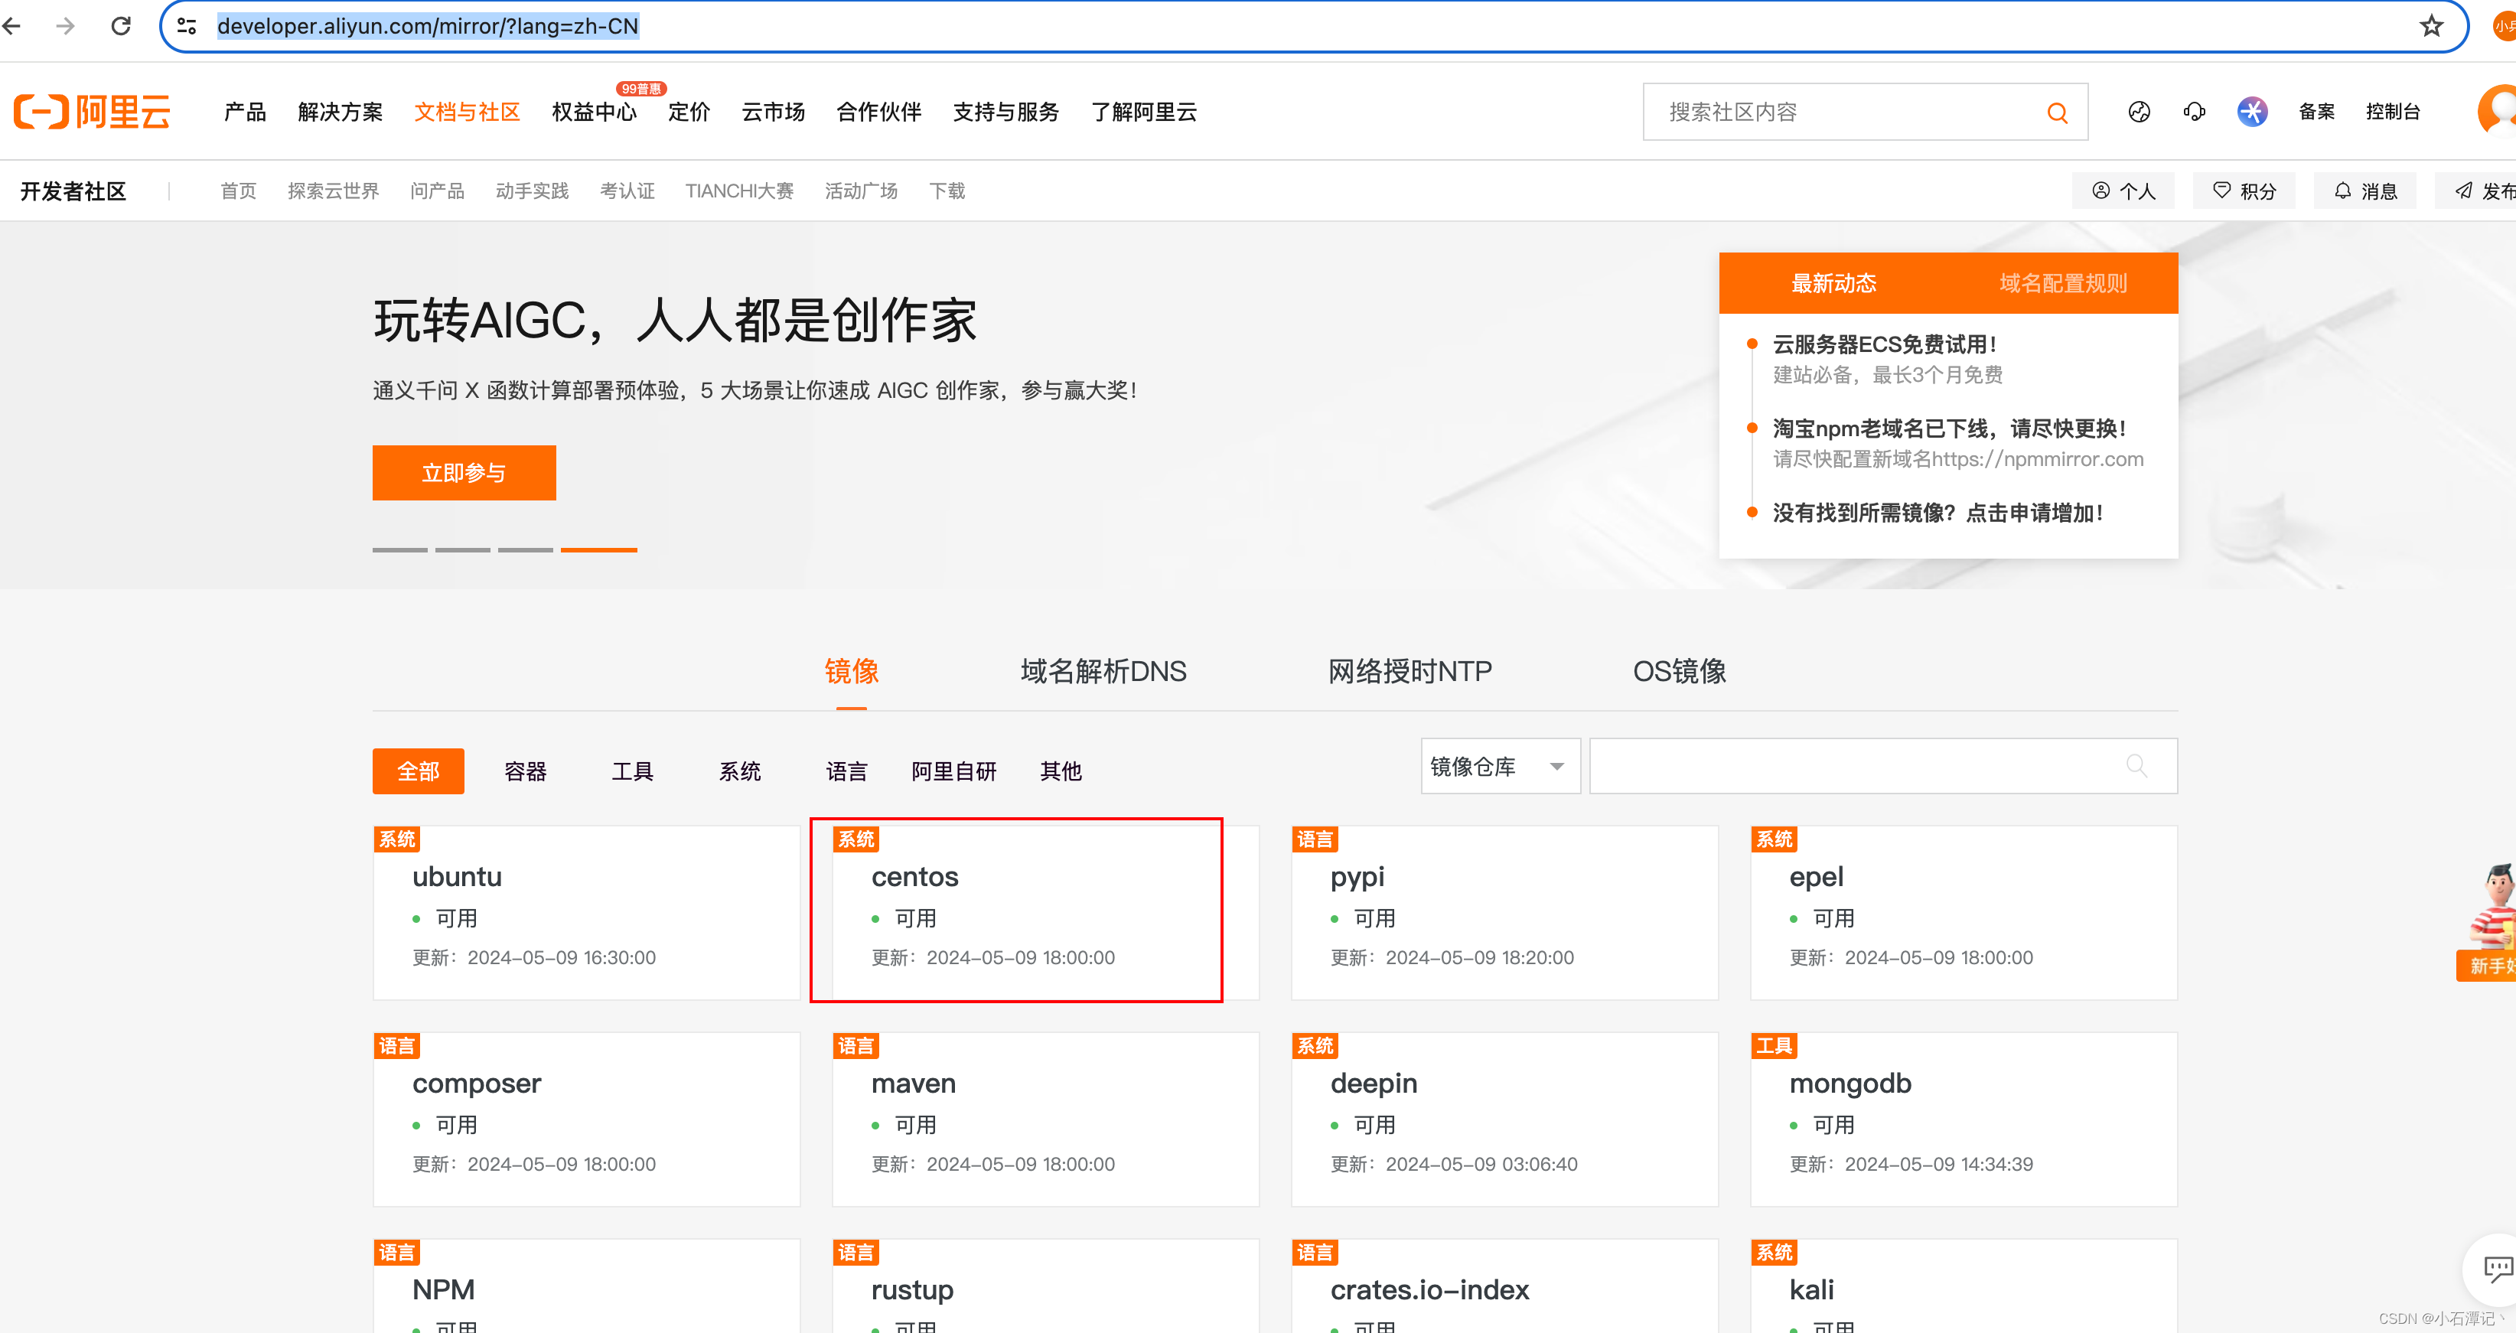
Task: Switch to first carousel slide indicator
Action: [x=399, y=551]
